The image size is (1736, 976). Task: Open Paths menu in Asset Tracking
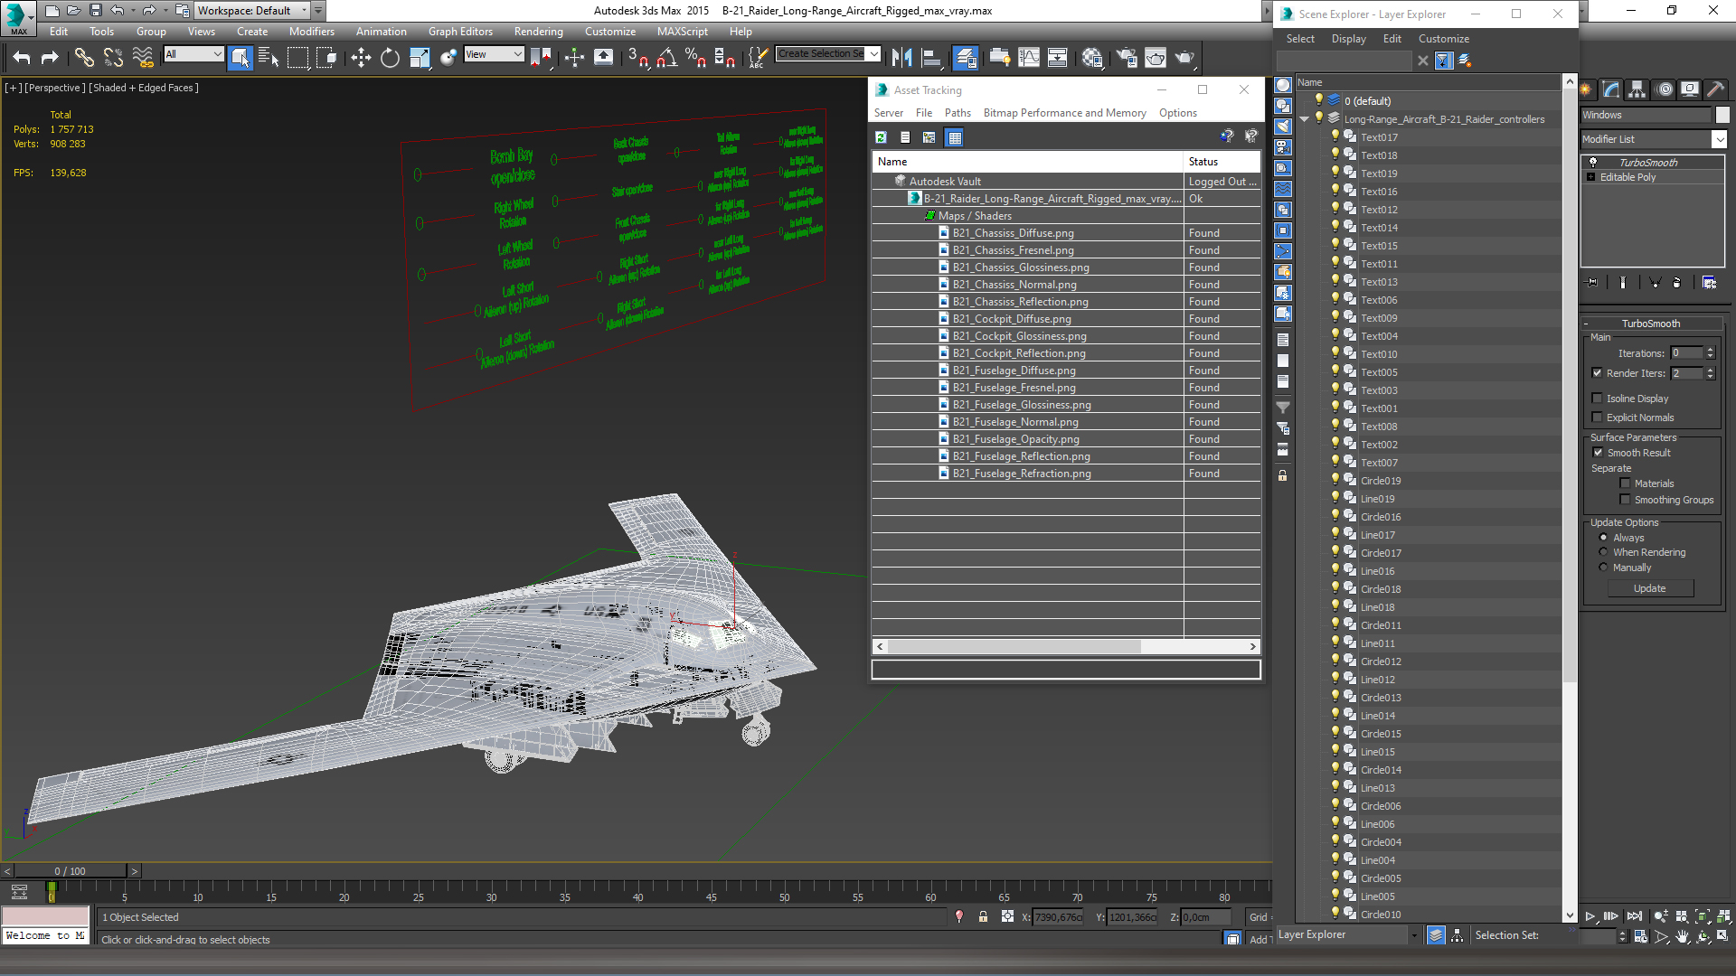point(958,113)
